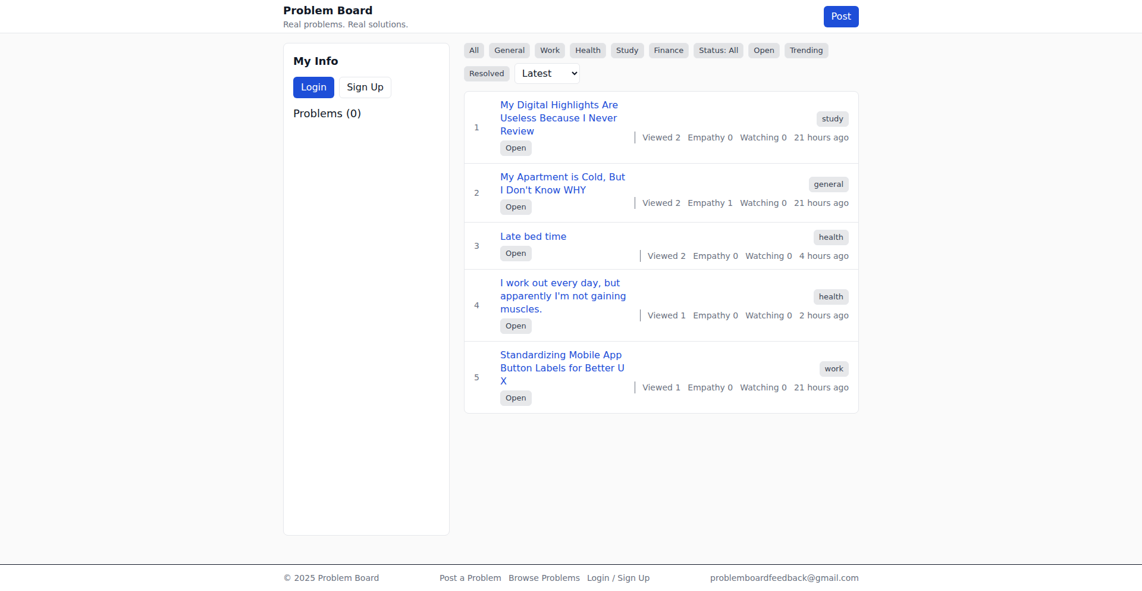Click the blue Post button
This screenshot has width=1142, height=591.
[840, 17]
